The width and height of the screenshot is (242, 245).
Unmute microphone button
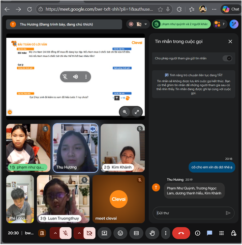point(65,233)
